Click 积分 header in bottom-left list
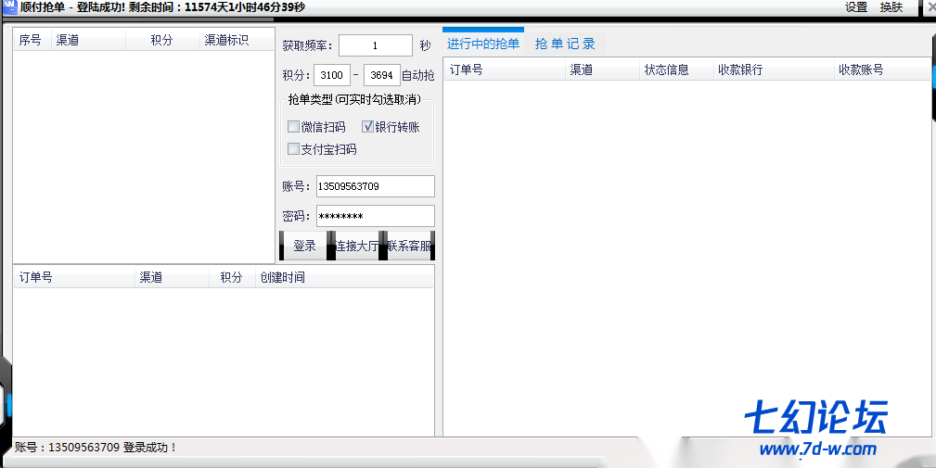This screenshot has height=468, width=936. pos(232,277)
